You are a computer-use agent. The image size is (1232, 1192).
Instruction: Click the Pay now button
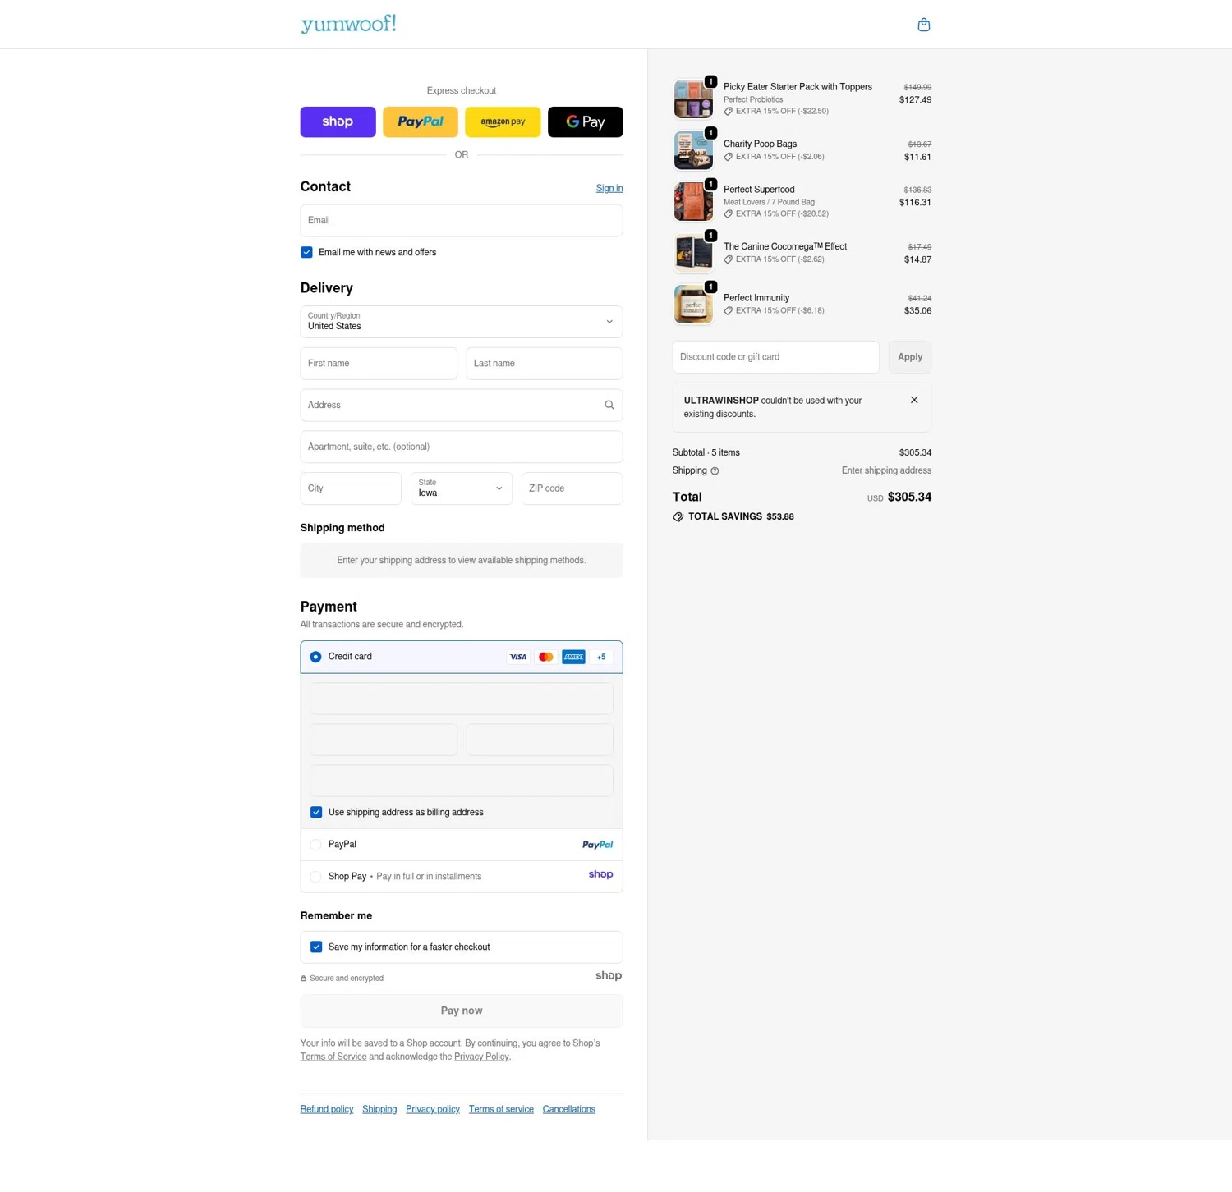pyautogui.click(x=462, y=1011)
